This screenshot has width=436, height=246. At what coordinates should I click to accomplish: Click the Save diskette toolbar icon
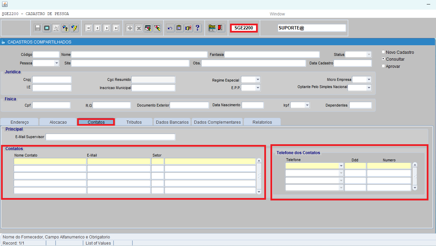click(x=38, y=28)
